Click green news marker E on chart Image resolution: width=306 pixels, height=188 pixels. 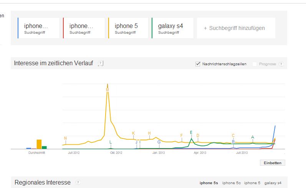[191, 132]
